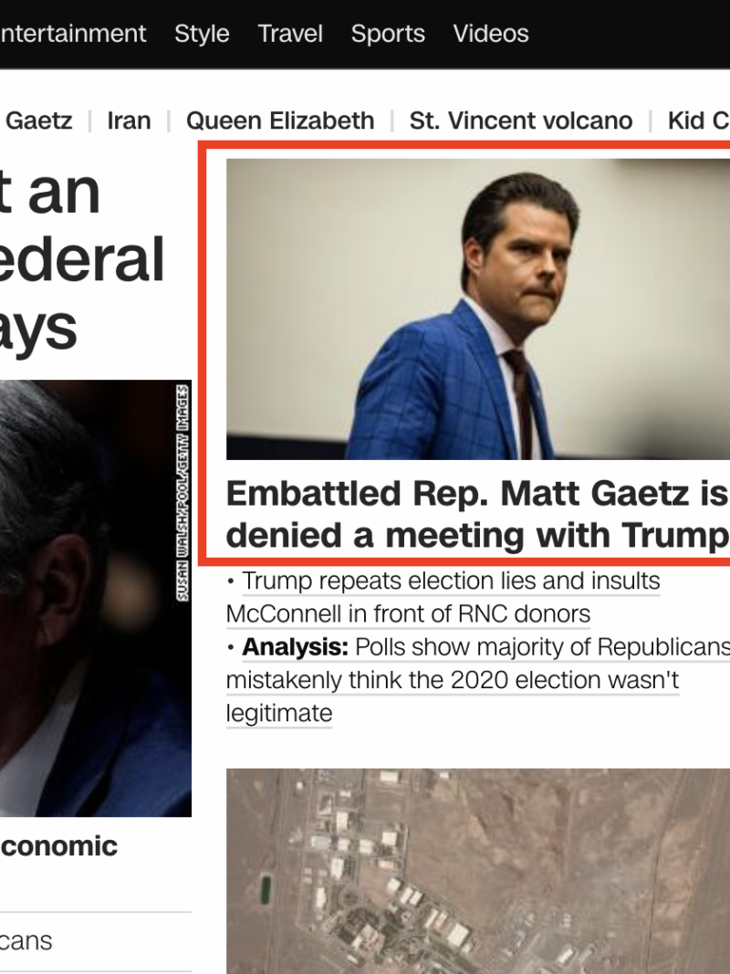Click the vertical Getty Images photo credit
The image size is (730, 974).
pyautogui.click(x=183, y=493)
